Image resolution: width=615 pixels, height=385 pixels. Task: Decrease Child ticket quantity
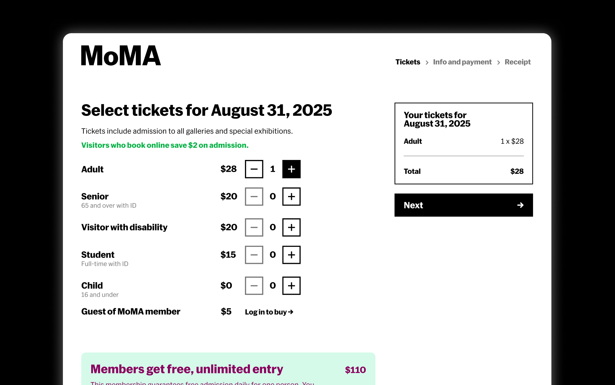(x=254, y=285)
